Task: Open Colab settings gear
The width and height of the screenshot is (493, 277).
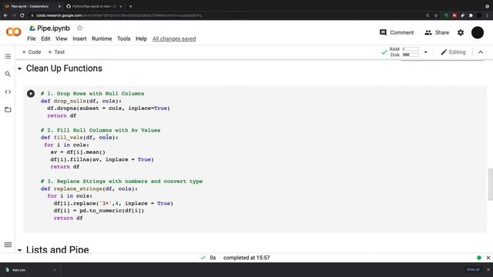Action: [461, 32]
